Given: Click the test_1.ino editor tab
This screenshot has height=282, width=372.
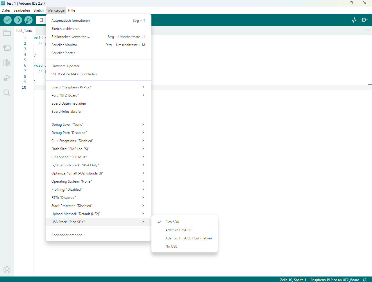Looking at the screenshot, I should 24,30.
